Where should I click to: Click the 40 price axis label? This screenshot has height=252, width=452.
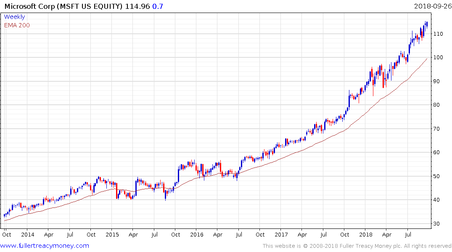click(436, 200)
